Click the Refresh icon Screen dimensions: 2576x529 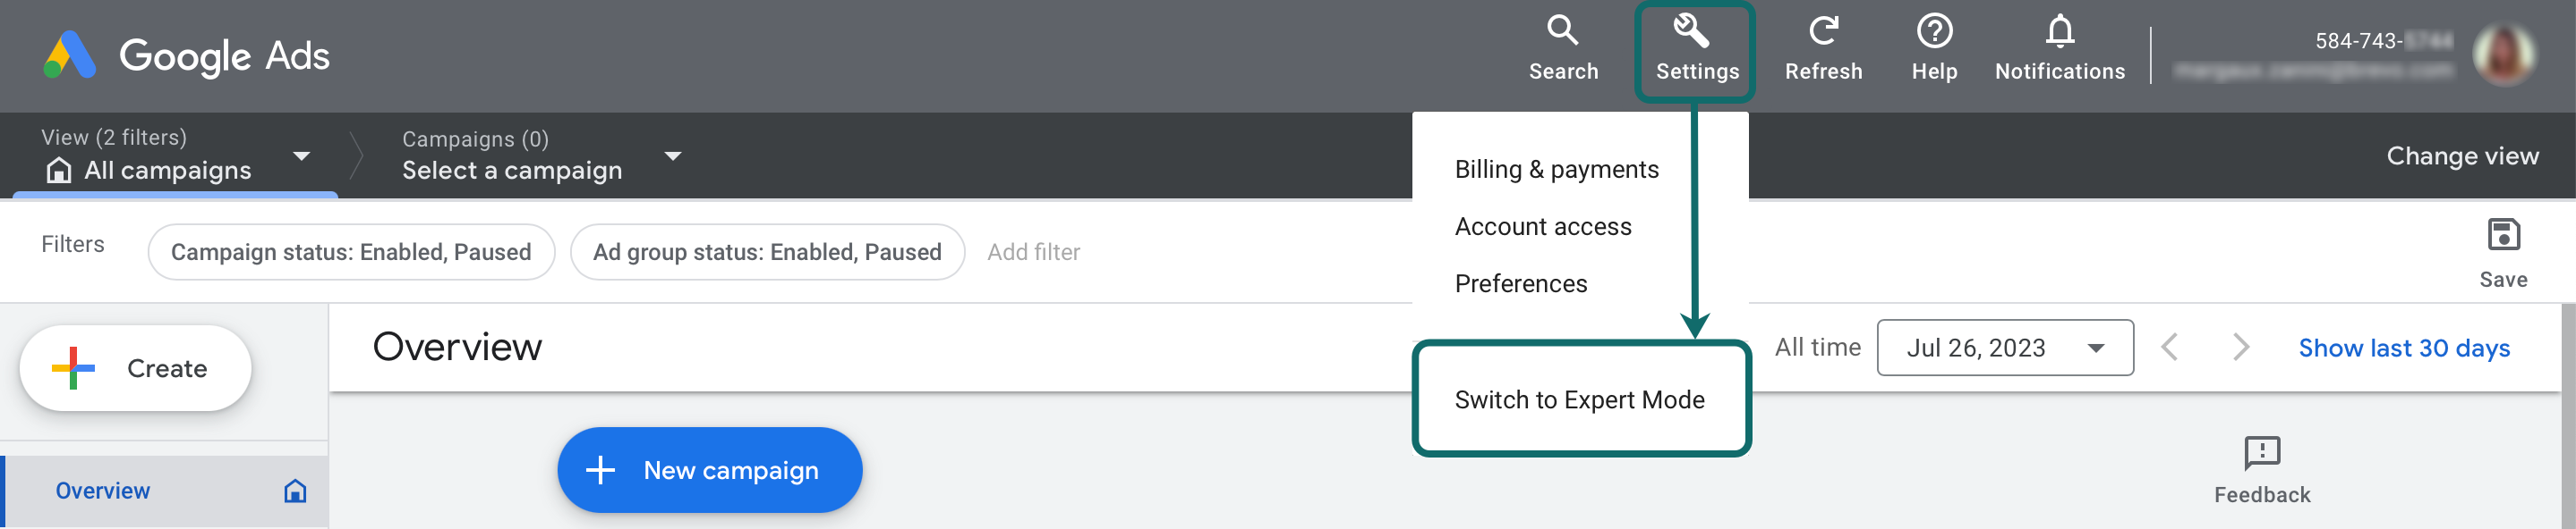click(1823, 31)
